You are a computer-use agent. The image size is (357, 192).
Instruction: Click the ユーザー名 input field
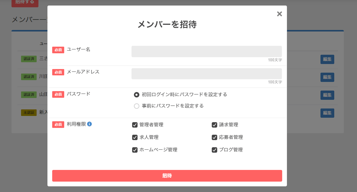(x=206, y=52)
